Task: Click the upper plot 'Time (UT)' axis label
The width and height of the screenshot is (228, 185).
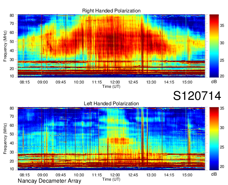Action: click(111, 86)
